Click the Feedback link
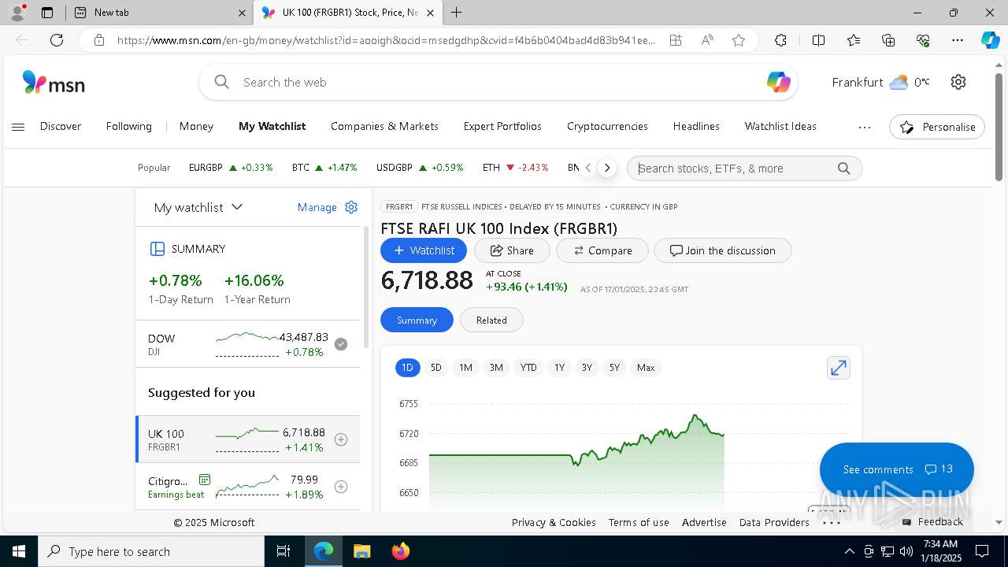Screen dimensions: 1008x567 coord(932,522)
